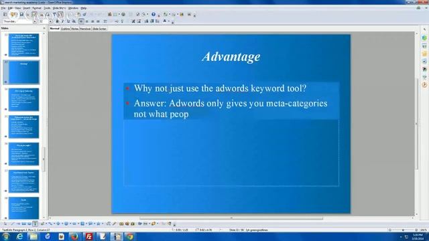
Task: Open the Connector tool dropdown
Action: pyautogui.click(x=54, y=224)
